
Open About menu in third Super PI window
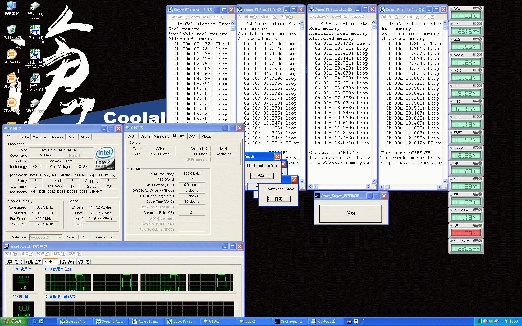[x=340, y=16]
